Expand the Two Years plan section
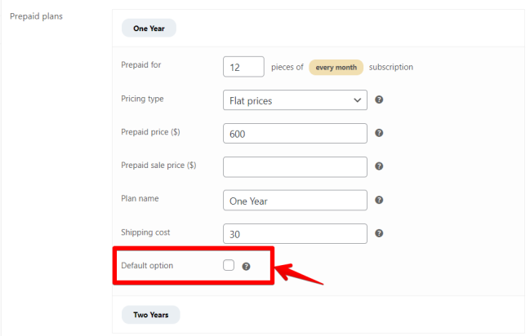 point(150,315)
